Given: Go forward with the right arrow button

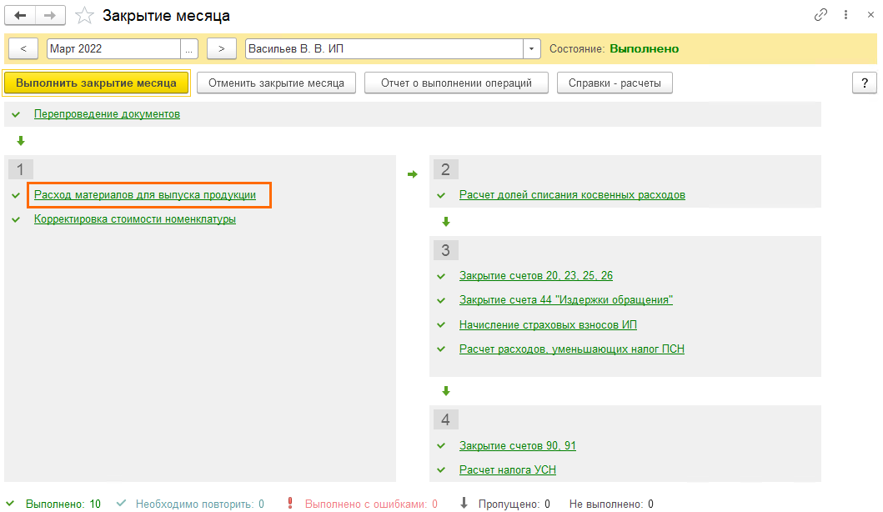Looking at the screenshot, I should click(x=50, y=16).
